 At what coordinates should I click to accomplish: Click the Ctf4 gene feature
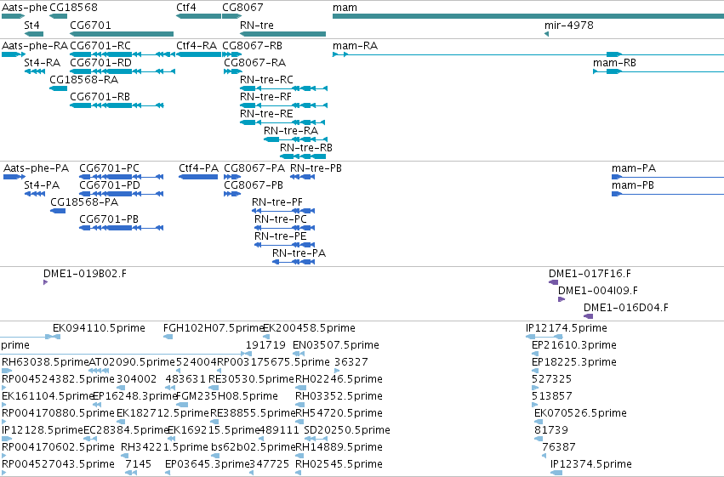tap(198, 16)
